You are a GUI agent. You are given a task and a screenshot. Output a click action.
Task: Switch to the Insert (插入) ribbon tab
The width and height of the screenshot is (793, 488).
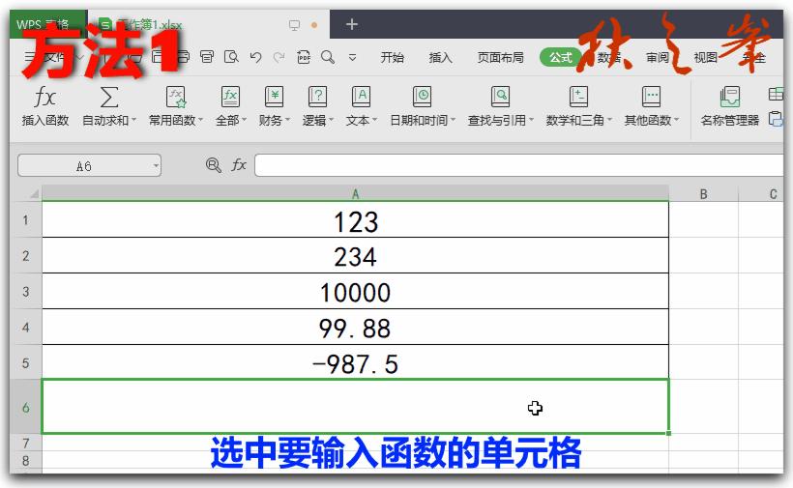(440, 58)
